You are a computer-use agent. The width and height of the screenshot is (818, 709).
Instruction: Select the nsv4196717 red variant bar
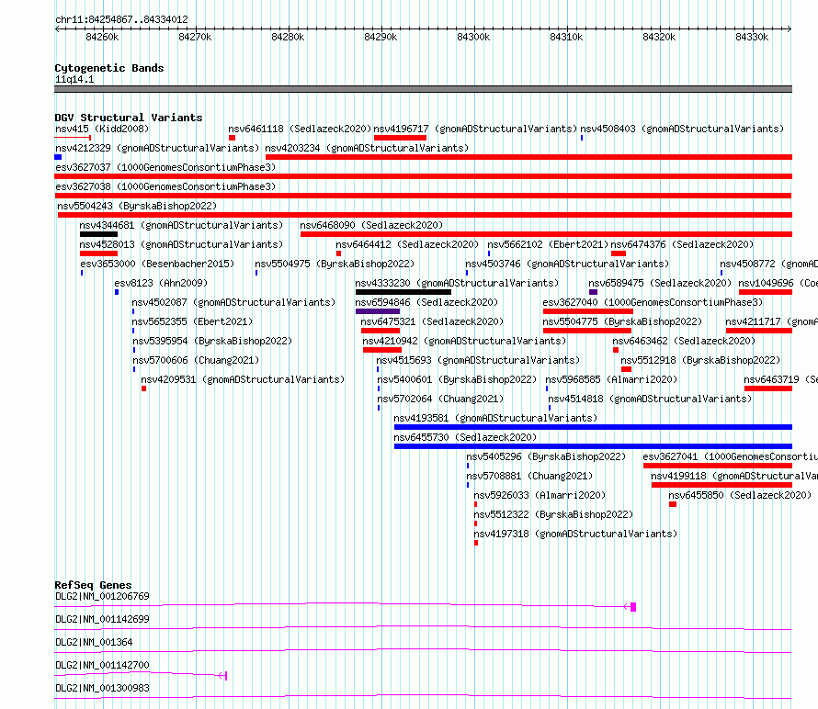point(400,138)
